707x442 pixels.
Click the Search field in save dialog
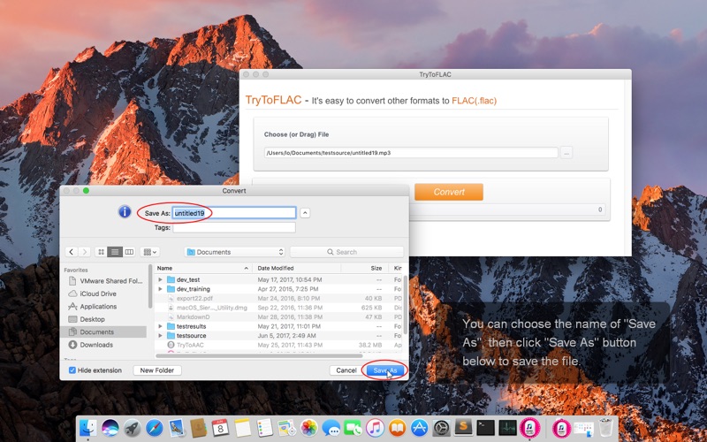point(346,252)
